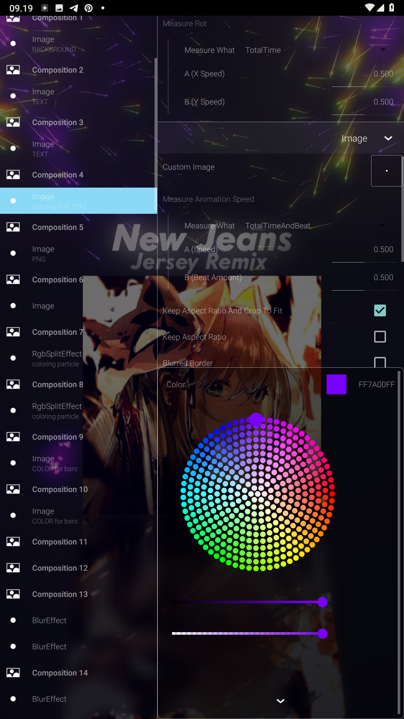Image resolution: width=404 pixels, height=719 pixels.
Task: Select RgbSplitEffect under Composition 7
Action: click(79, 358)
